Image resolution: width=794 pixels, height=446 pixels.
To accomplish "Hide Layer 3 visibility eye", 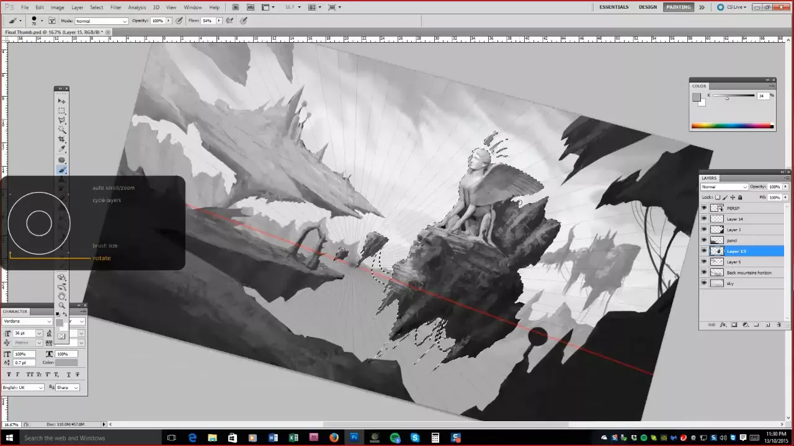I will click(x=704, y=230).
